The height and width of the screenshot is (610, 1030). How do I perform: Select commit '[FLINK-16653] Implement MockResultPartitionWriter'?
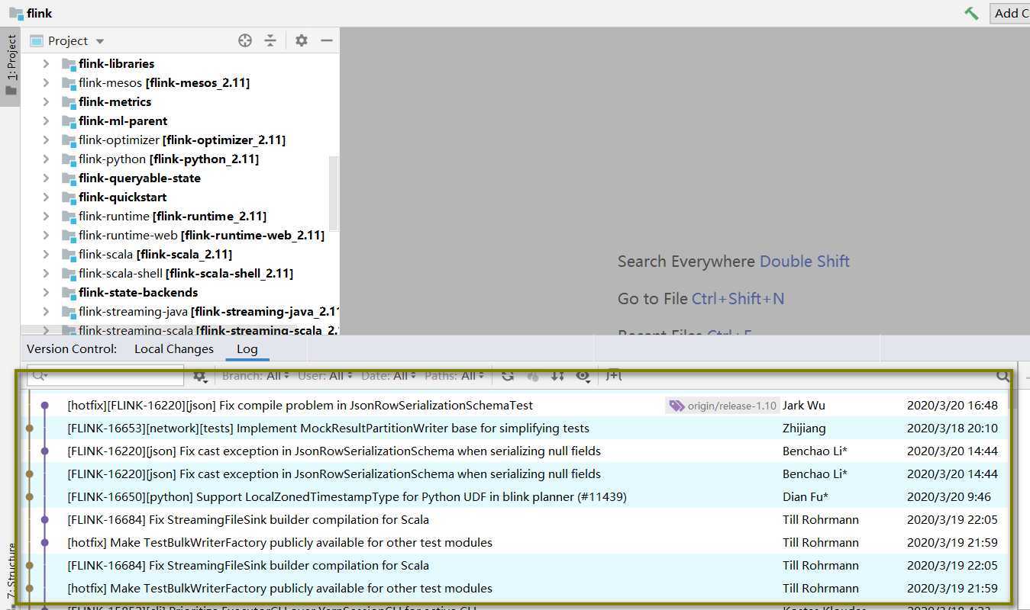[328, 429]
